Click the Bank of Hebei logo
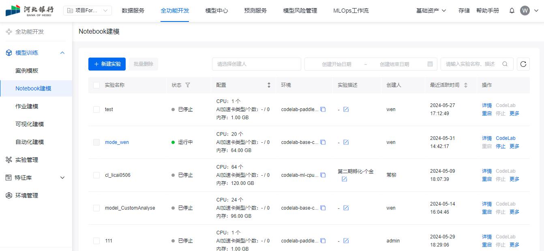 [x=30, y=11]
